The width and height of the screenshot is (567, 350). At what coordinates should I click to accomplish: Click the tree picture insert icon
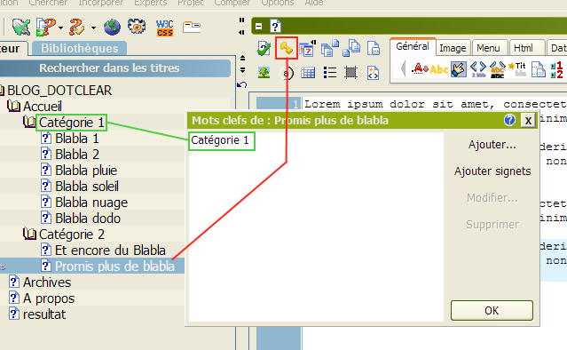point(264,73)
